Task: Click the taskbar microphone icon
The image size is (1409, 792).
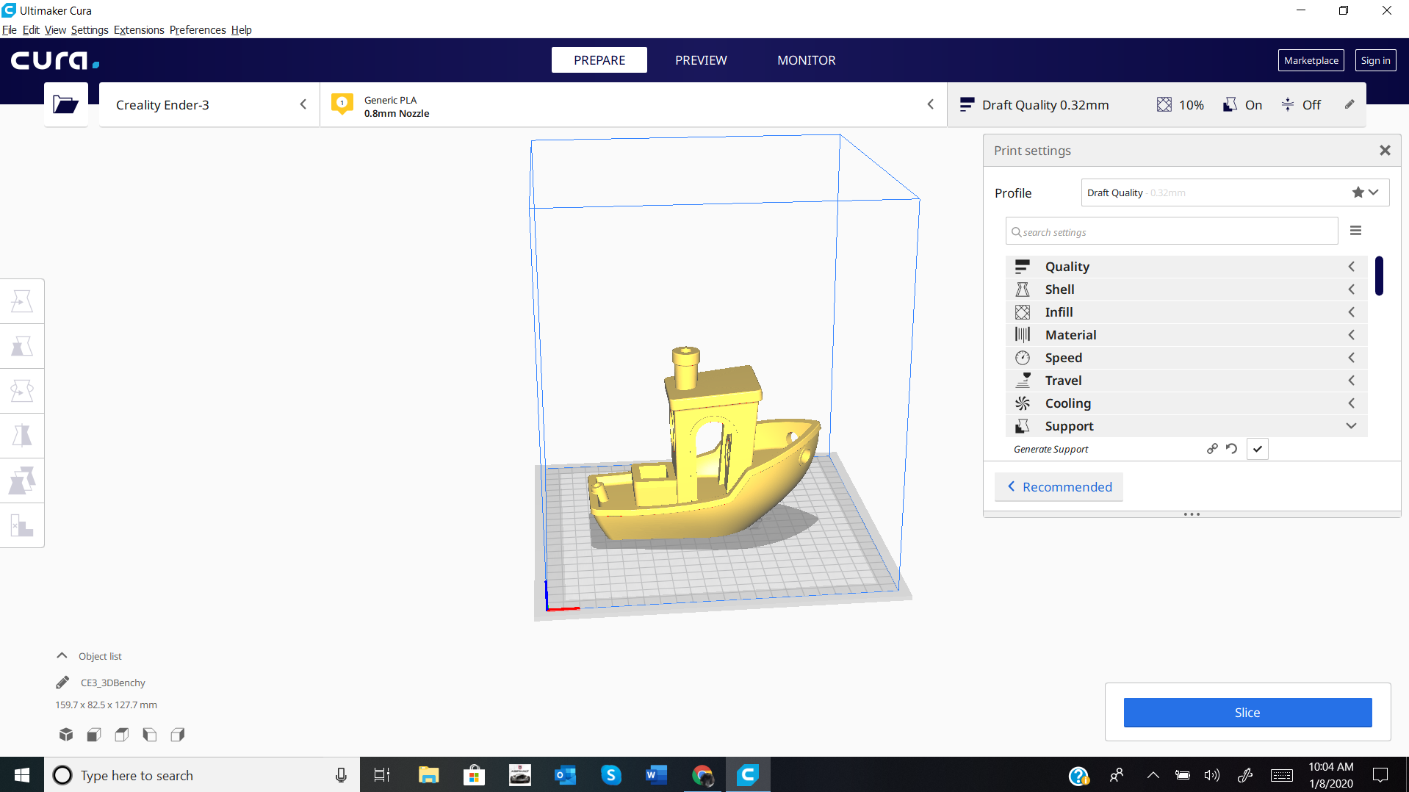Action: pyautogui.click(x=341, y=775)
